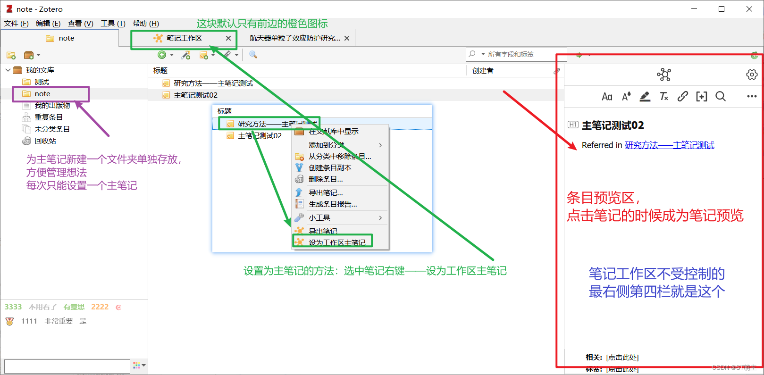This screenshot has height=375, width=764.
Task: Open the New Note dropdown arrow
Action: pos(213,55)
